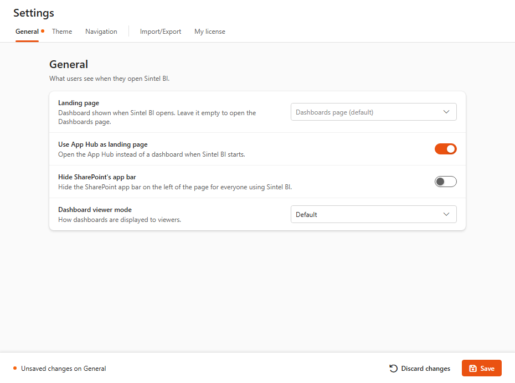Viewport: 515px width, 383px height.
Task: Save the settings changes
Action: [482, 368]
